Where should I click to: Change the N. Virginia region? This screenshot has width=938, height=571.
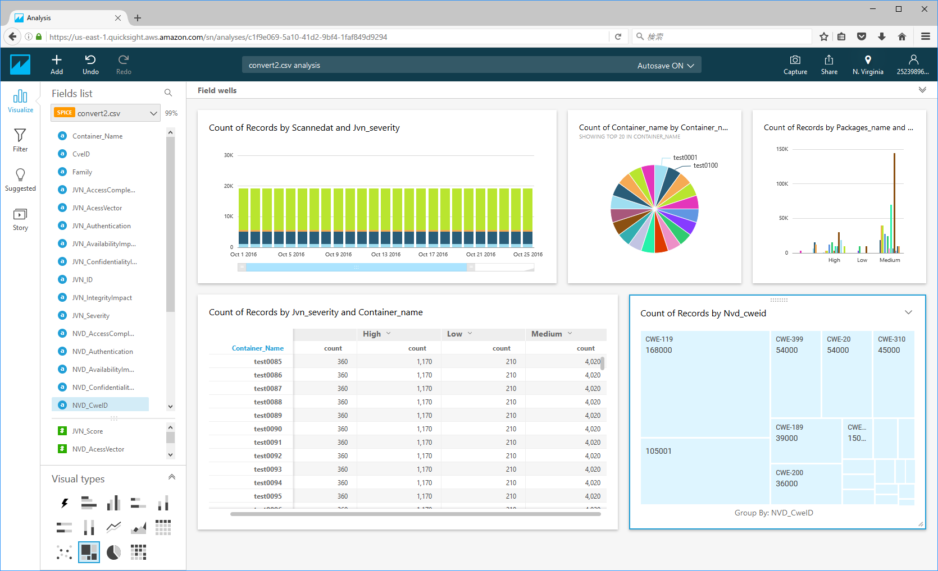pos(868,65)
